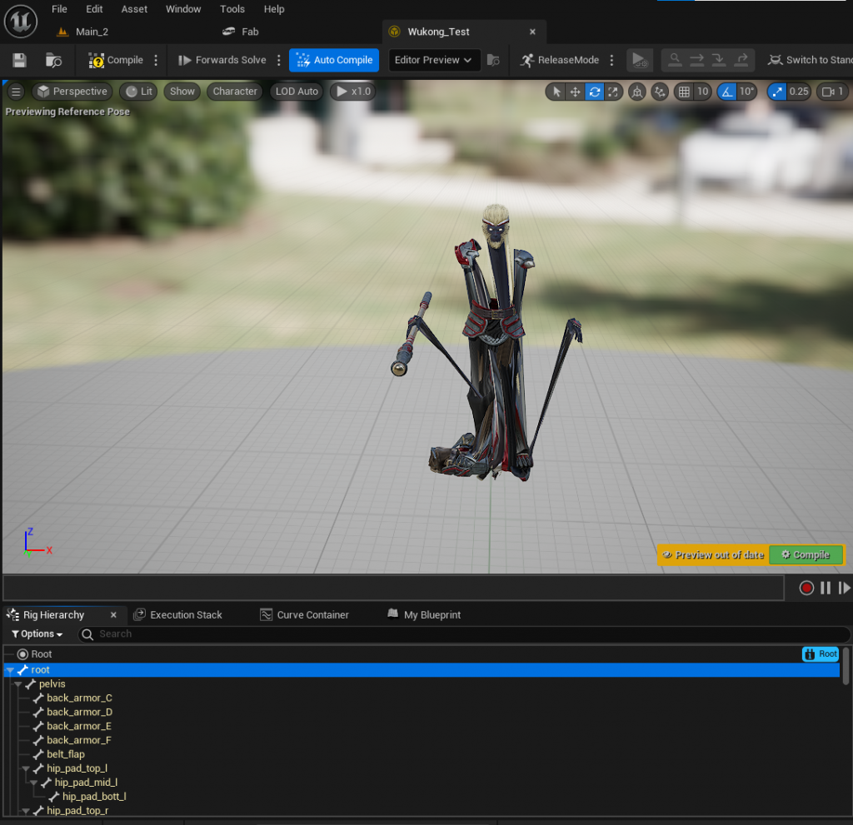This screenshot has width=853, height=825.
Task: Choose the Scale gizmo tool
Action: tap(613, 92)
